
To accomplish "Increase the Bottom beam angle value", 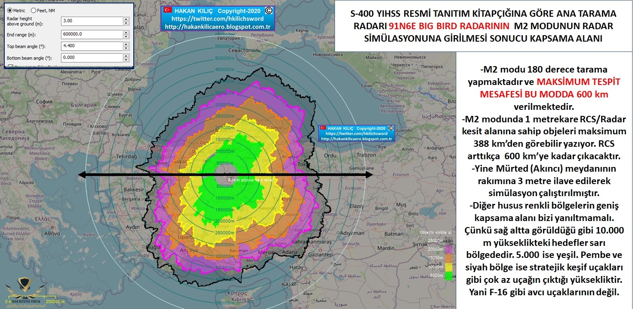I will pos(126,55).
